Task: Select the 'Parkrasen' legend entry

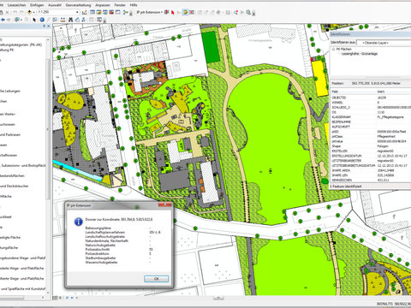Action: (10, 134)
